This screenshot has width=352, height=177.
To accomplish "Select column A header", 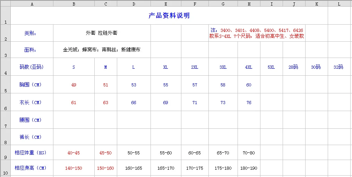I will (x=32, y=3).
